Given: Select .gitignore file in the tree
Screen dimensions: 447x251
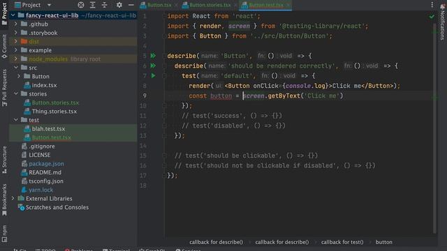Looking at the screenshot, I should click(x=42, y=146).
